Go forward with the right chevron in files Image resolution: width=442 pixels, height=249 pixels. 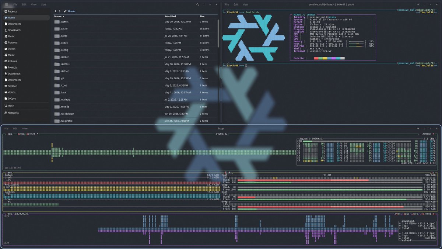tap(60, 11)
